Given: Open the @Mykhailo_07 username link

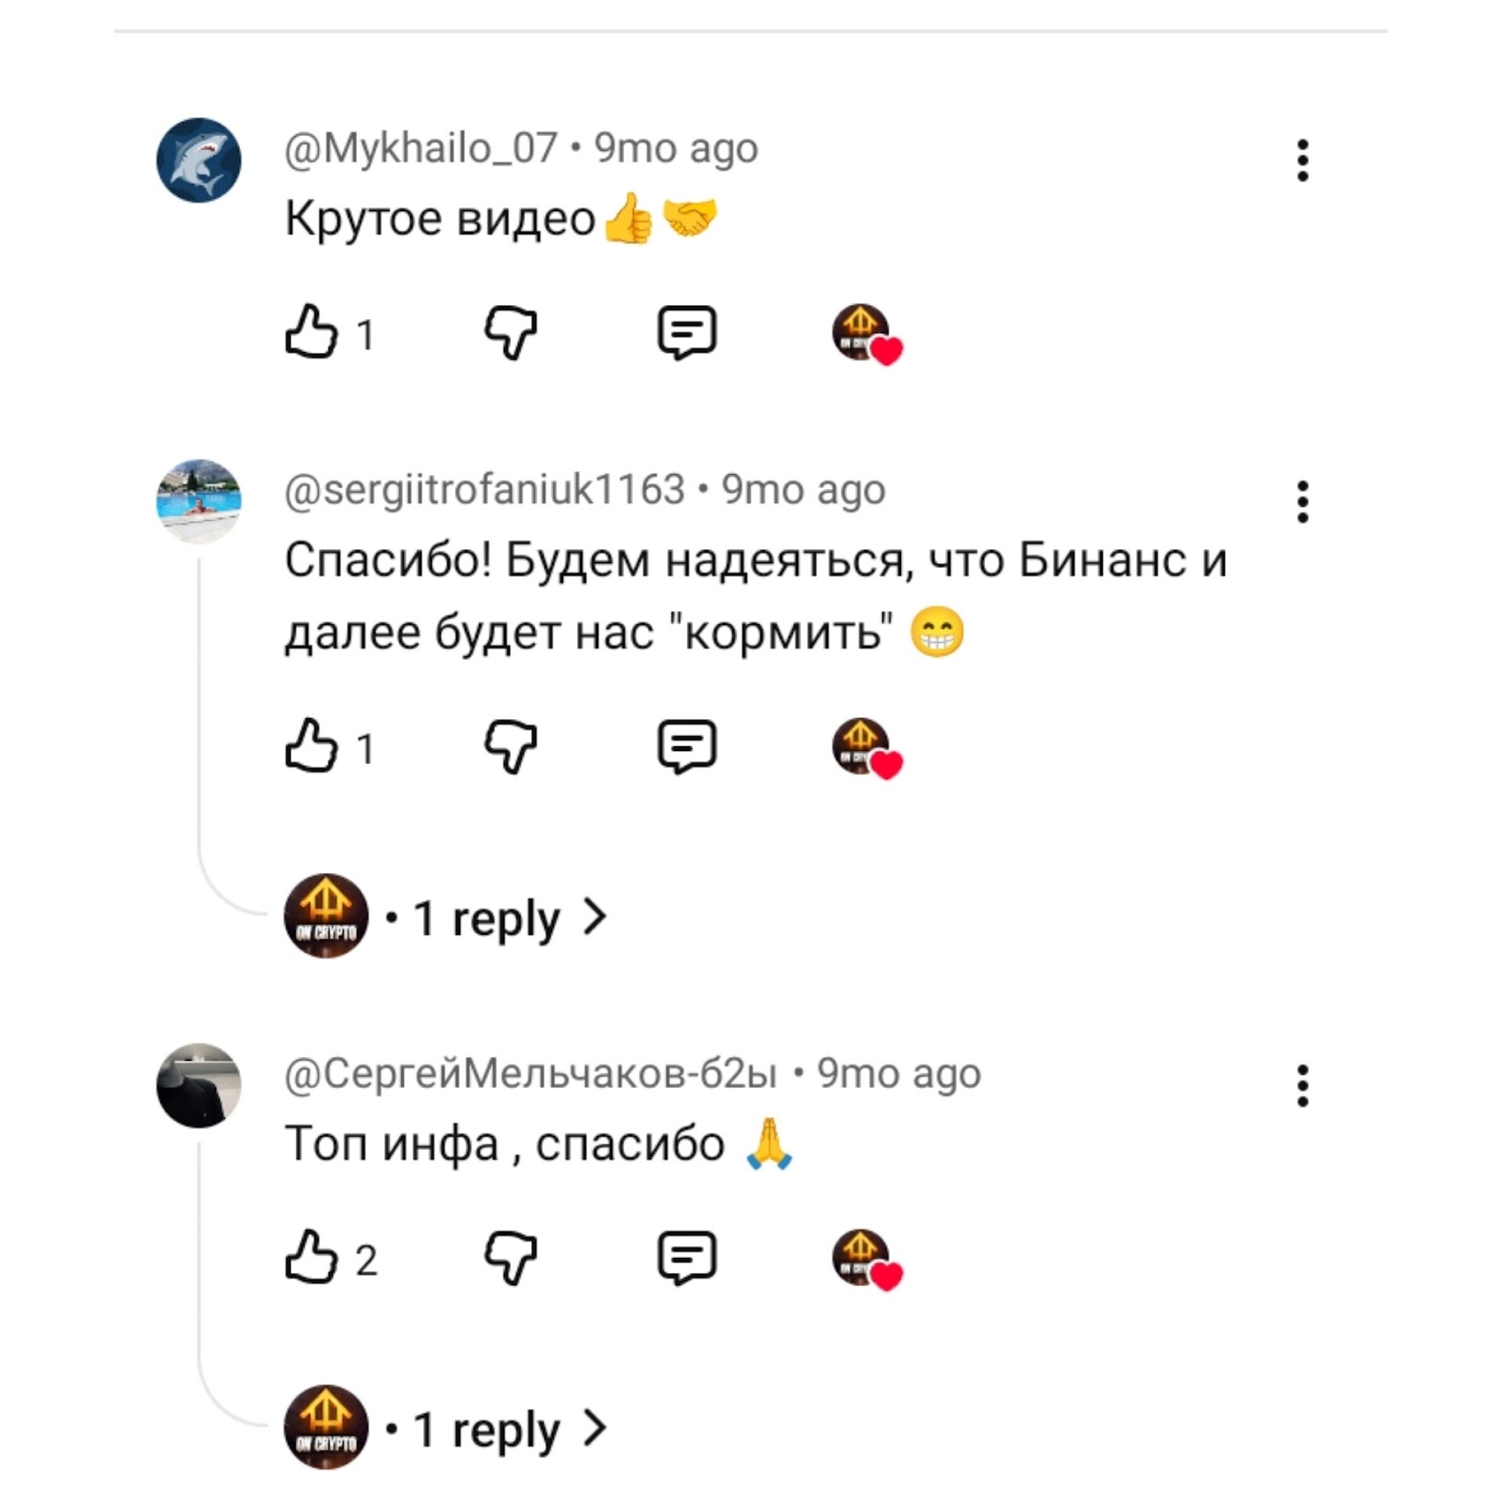Looking at the screenshot, I should click(x=421, y=148).
